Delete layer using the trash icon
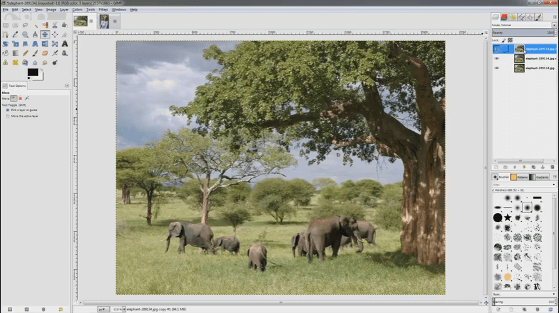Screen dimensions: 559x313 click(x=552, y=167)
